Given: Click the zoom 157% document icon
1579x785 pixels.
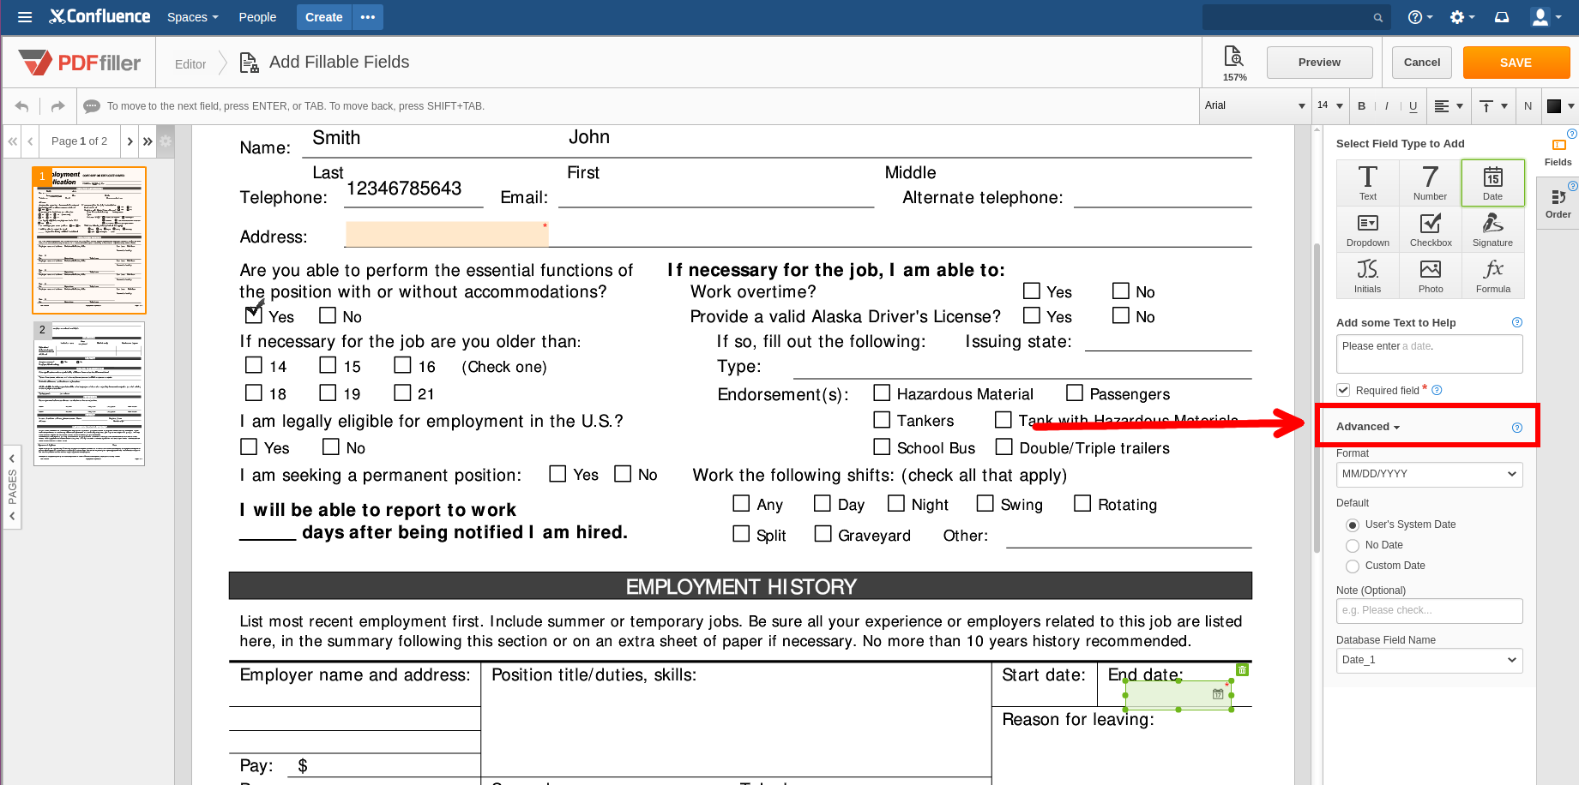Looking at the screenshot, I should 1233,57.
